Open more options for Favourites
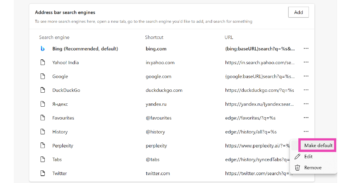Screen dimensions: 351x183 tap(306, 118)
